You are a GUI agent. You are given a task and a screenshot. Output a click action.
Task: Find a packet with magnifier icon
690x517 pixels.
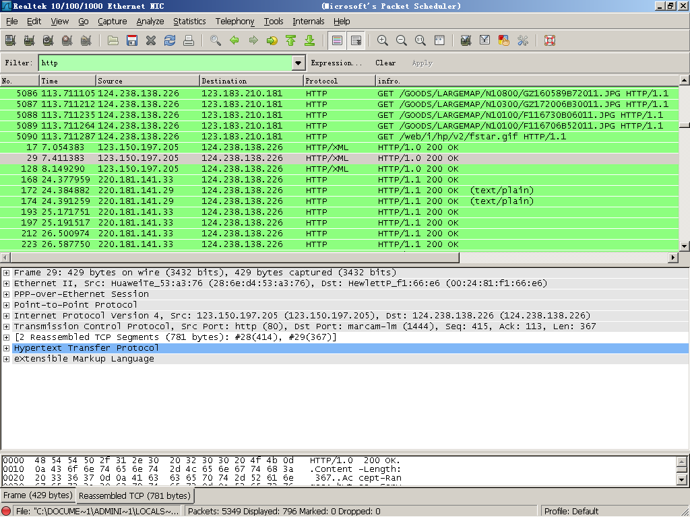(x=216, y=40)
